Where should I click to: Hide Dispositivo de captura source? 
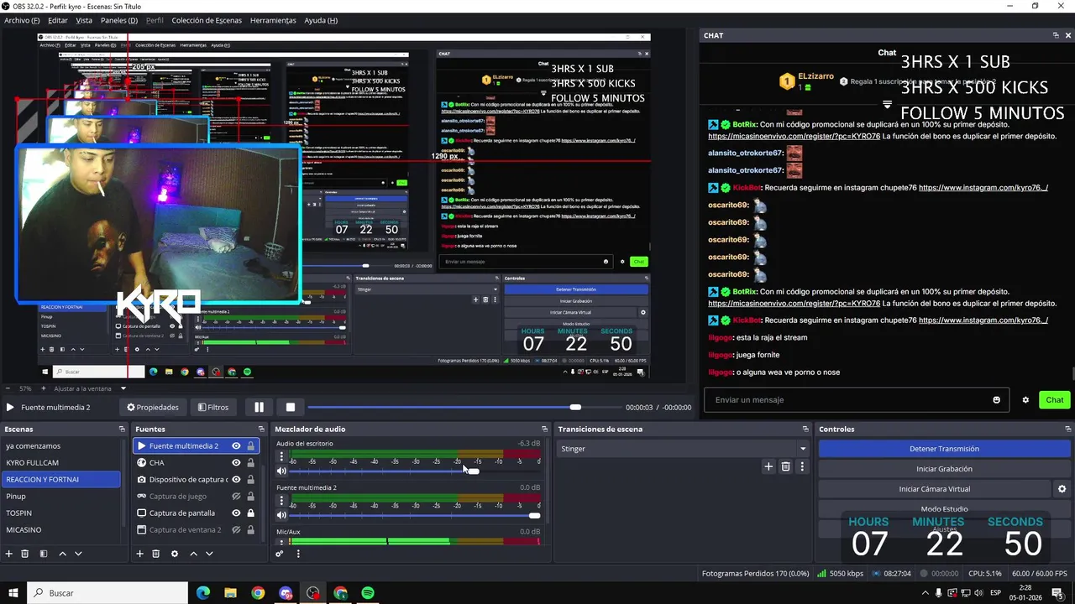pos(236,480)
